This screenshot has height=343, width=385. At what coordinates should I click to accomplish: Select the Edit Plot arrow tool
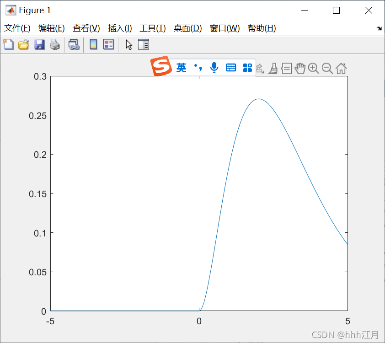point(128,45)
